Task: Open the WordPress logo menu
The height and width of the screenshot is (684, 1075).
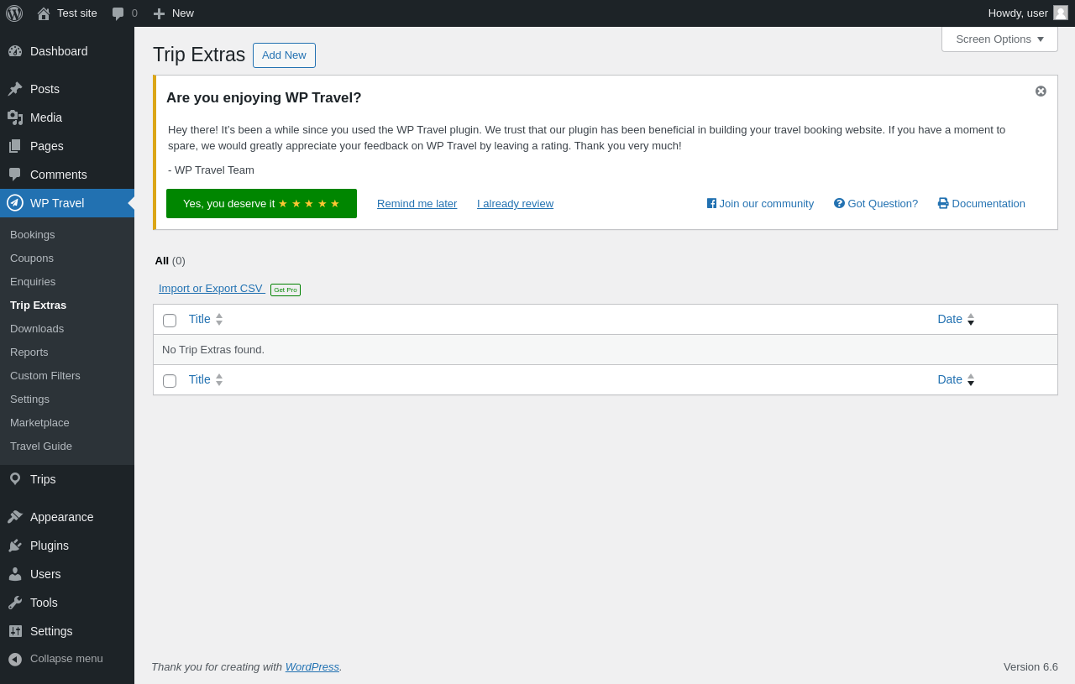Action: (x=14, y=13)
